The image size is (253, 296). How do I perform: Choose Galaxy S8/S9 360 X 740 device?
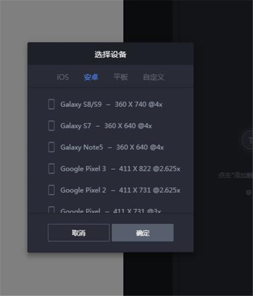[111, 104]
